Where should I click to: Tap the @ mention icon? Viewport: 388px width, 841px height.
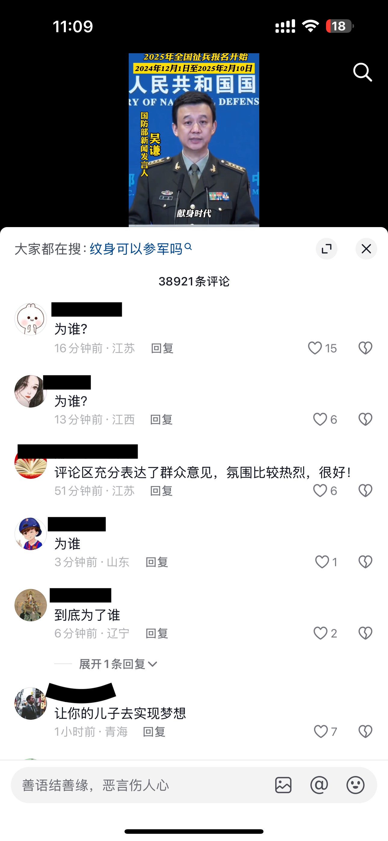pos(319,785)
